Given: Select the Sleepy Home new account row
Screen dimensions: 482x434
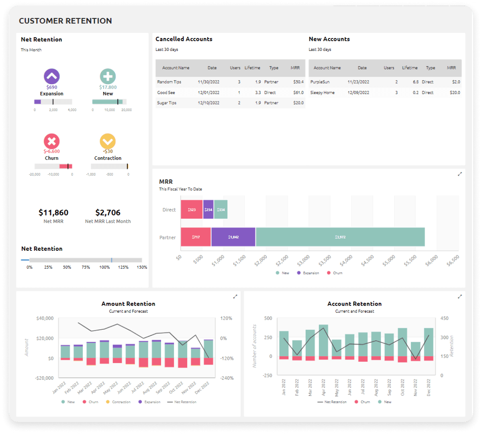Looking at the screenshot, I should pyautogui.click(x=385, y=92).
